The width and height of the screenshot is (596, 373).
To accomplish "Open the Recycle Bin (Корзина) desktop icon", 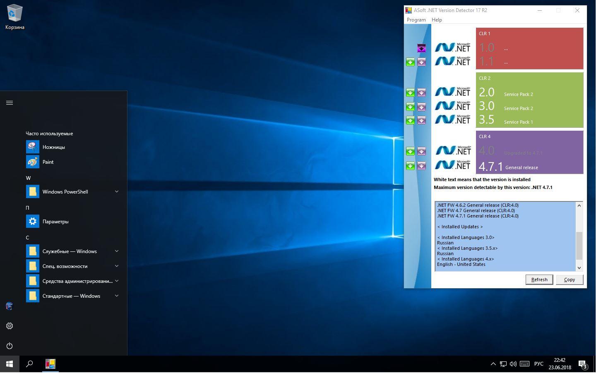I will tap(14, 17).
